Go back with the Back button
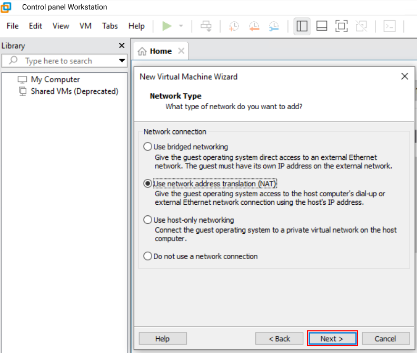The height and width of the screenshot is (353, 417). tap(279, 339)
